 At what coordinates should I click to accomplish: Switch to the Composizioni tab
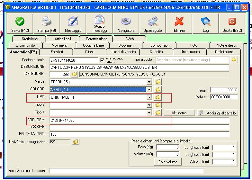pyautogui.click(x=160, y=45)
